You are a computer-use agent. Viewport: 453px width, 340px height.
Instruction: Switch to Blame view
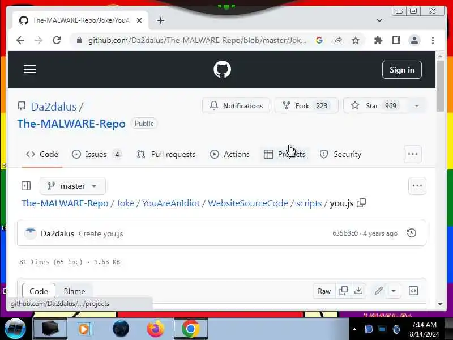(x=75, y=291)
